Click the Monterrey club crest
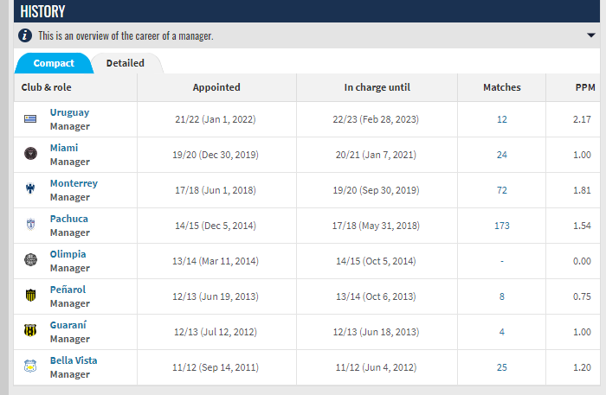 pos(30,188)
